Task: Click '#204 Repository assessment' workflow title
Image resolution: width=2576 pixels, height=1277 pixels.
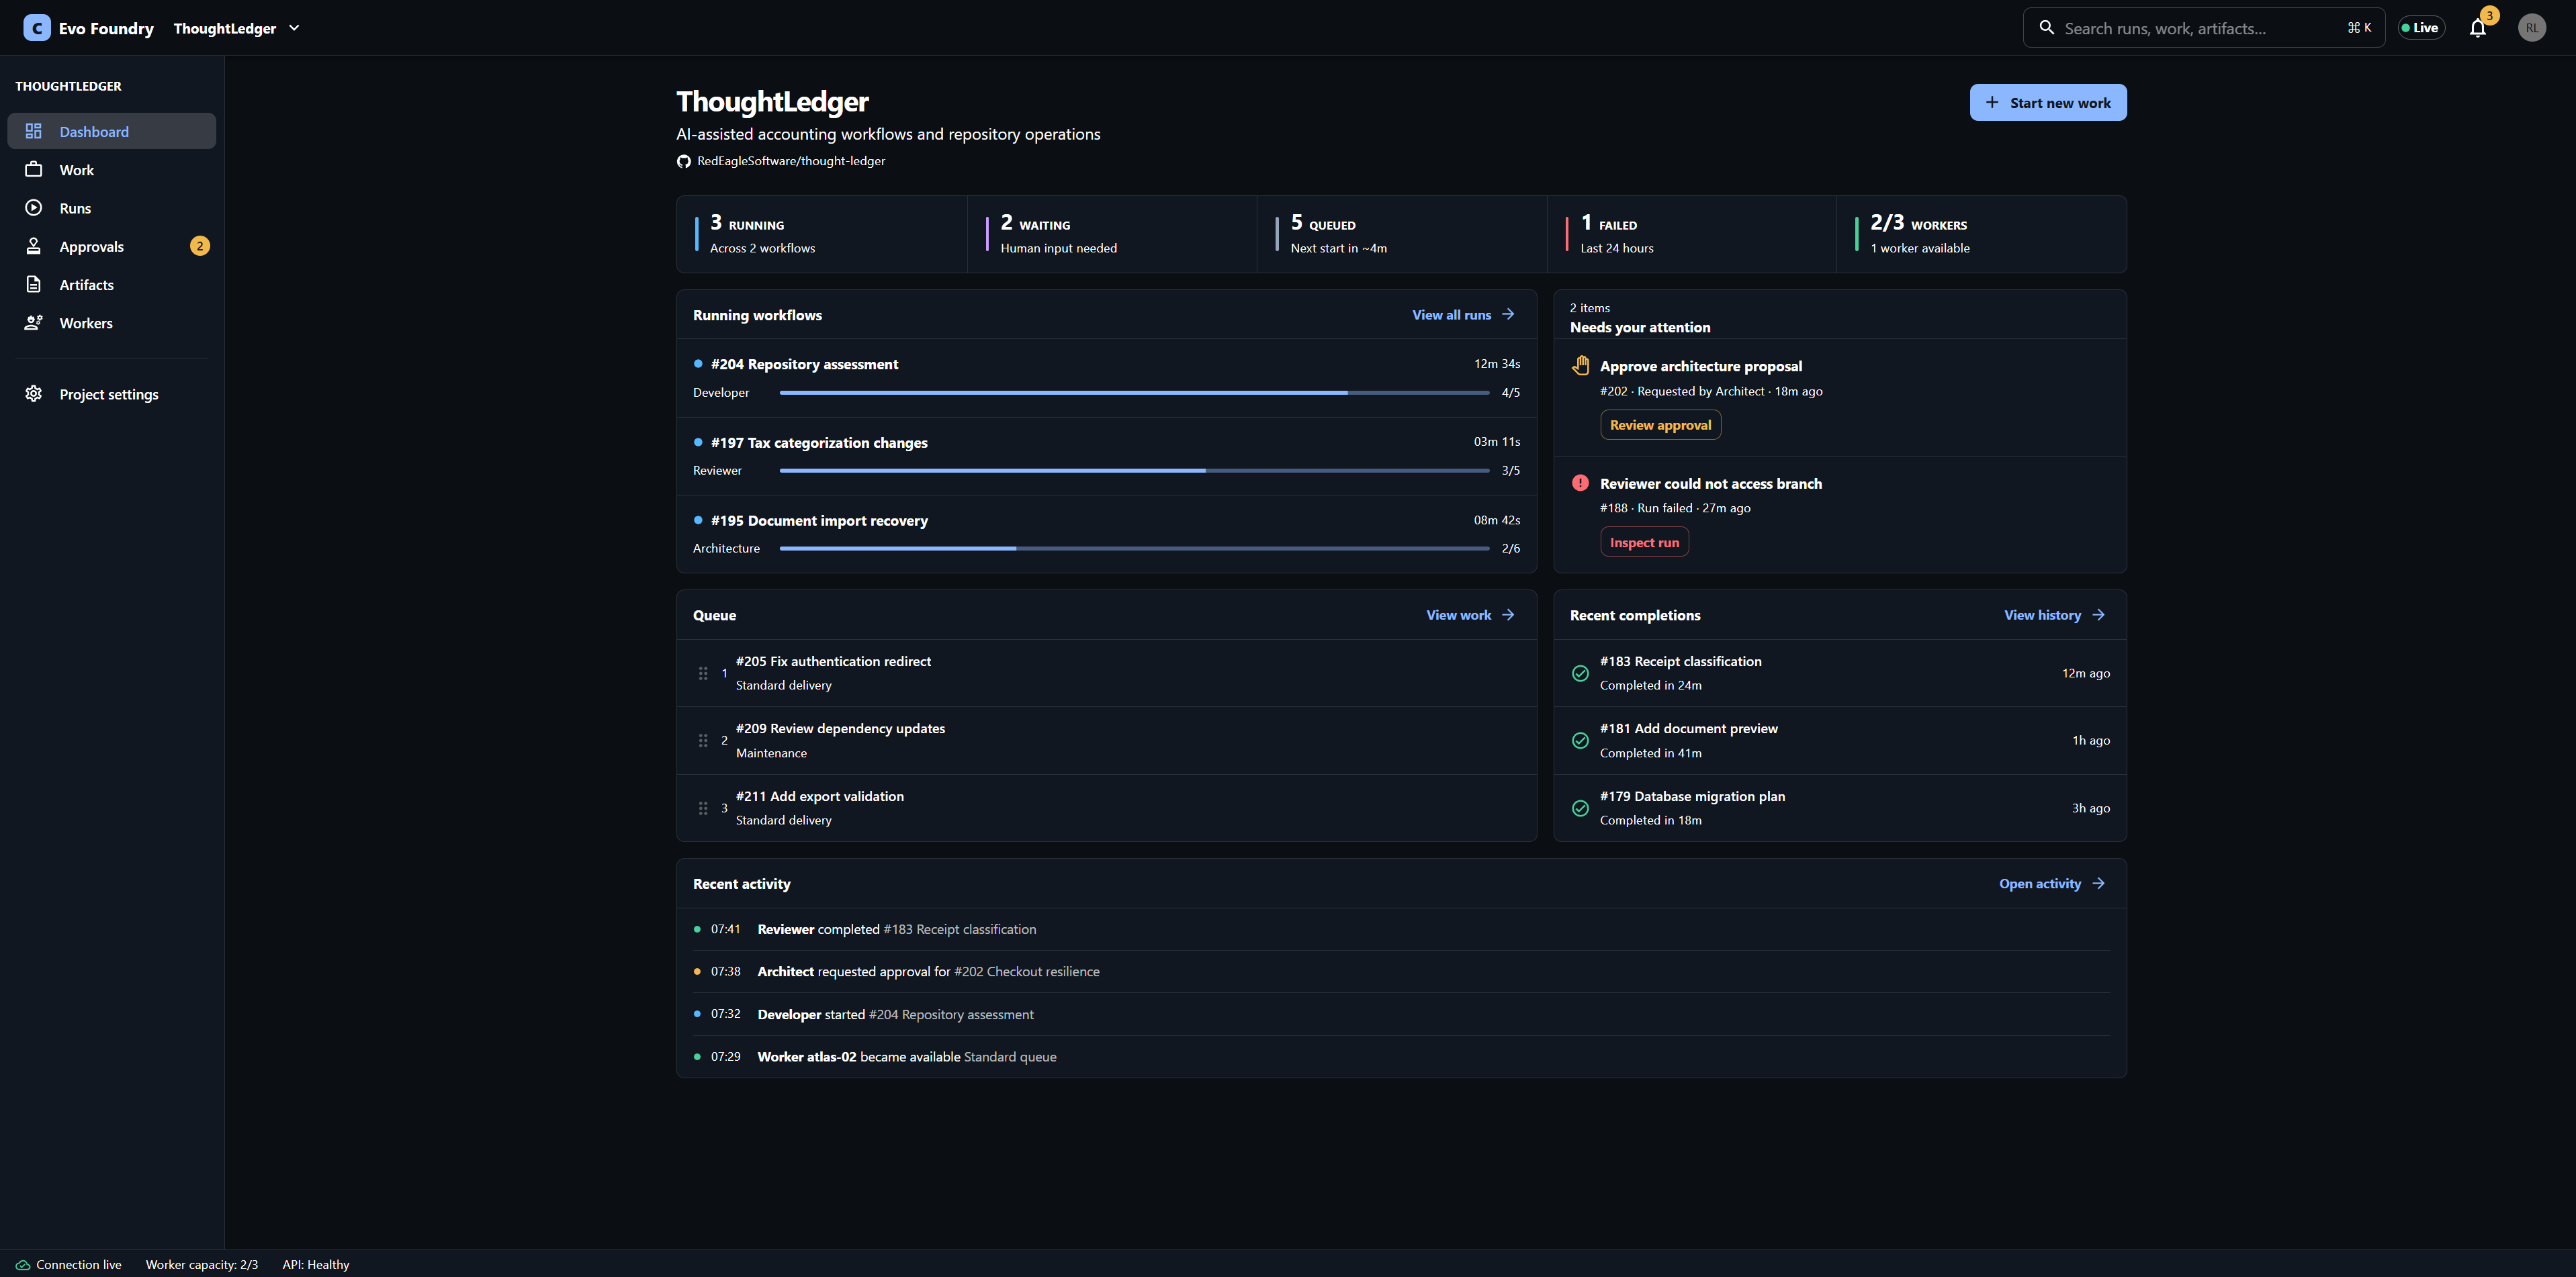Action: (804, 365)
